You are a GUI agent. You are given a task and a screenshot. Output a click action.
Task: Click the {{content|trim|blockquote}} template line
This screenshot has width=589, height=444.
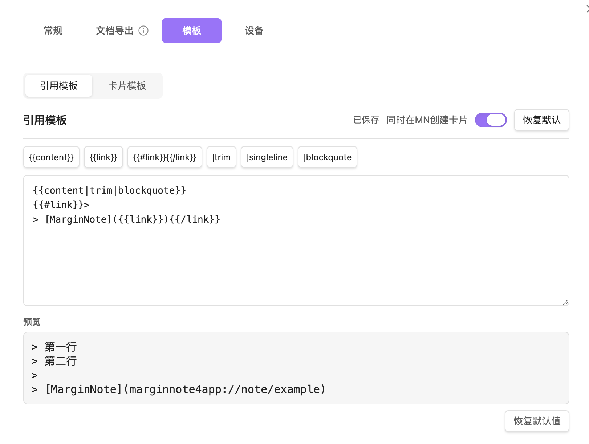tap(109, 190)
